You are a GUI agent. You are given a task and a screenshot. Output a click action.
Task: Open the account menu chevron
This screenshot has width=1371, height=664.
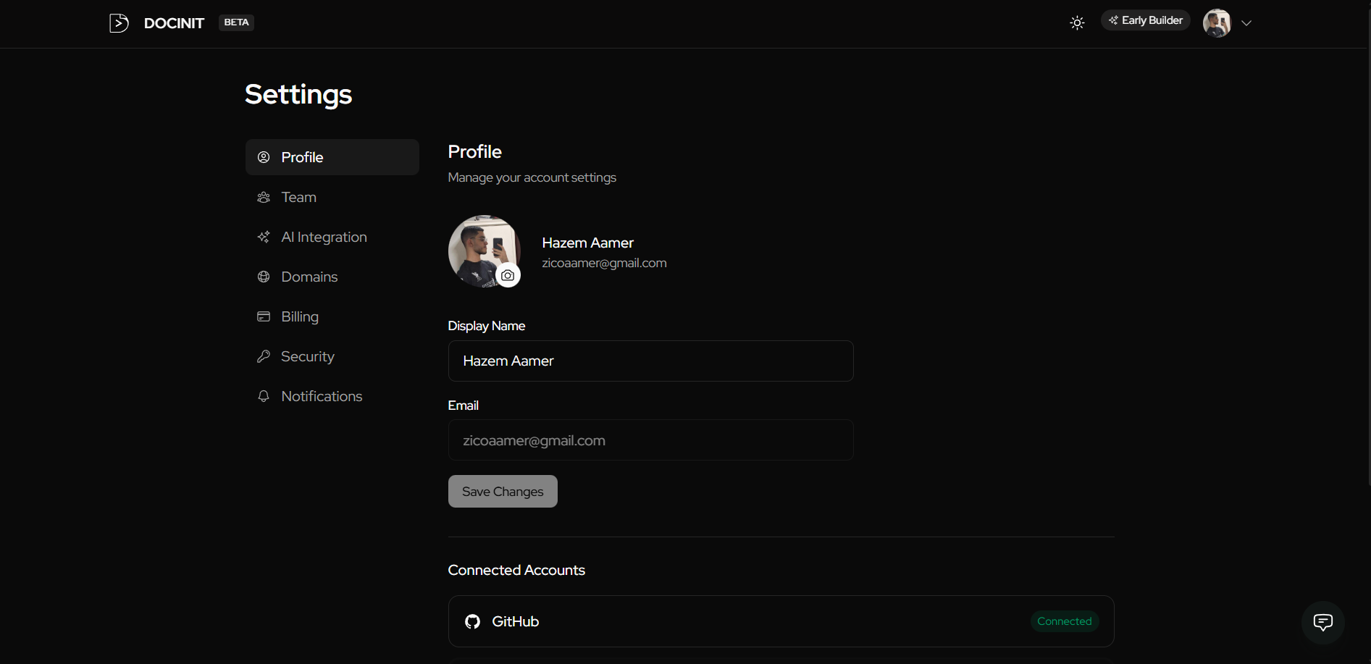[x=1247, y=23]
